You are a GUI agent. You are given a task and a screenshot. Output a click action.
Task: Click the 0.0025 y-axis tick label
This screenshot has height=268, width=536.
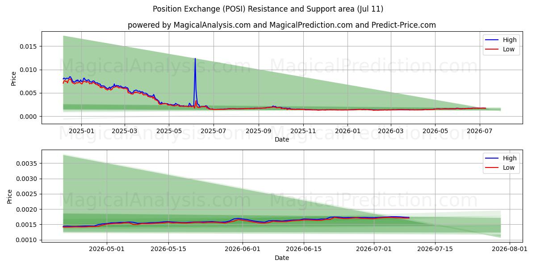[28, 194]
